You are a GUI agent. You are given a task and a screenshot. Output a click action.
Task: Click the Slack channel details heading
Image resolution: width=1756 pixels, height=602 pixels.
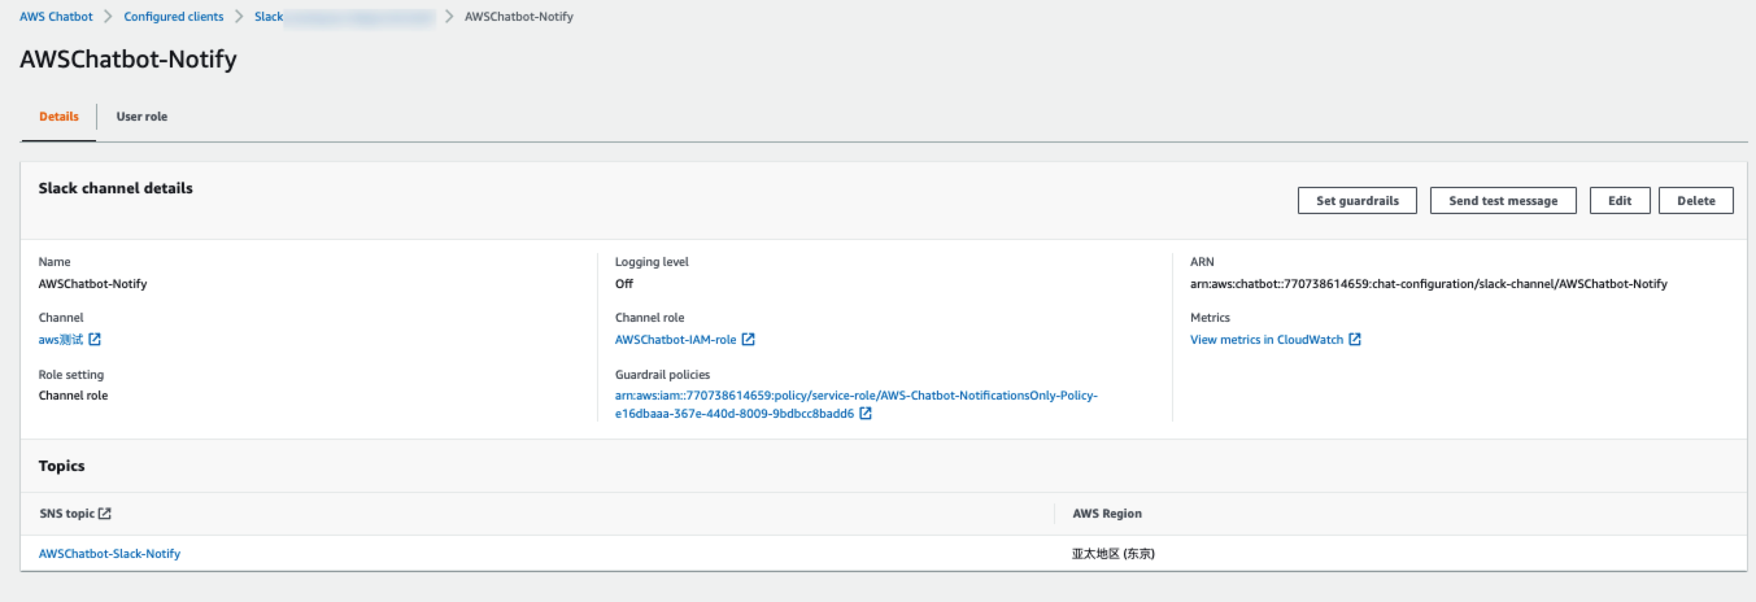[x=116, y=187]
